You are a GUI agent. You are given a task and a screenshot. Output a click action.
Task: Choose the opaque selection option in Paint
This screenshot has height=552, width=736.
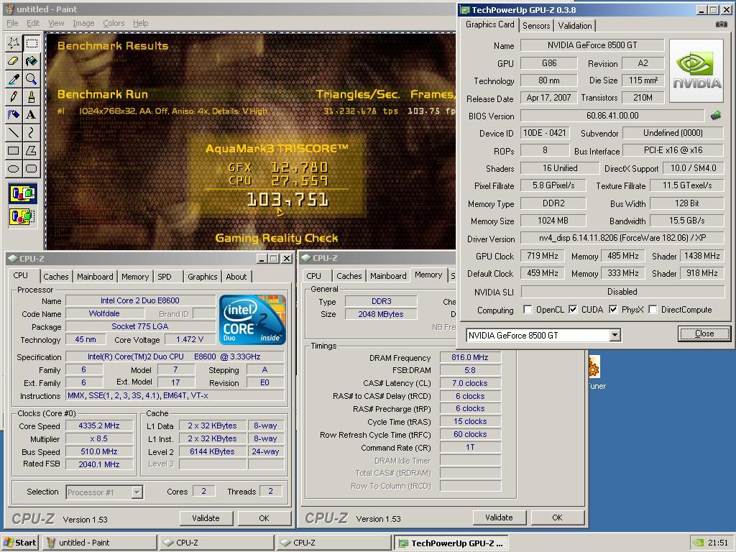(x=22, y=194)
